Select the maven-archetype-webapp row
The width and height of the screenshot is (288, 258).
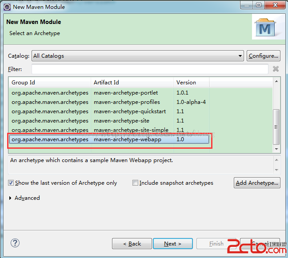(109, 139)
